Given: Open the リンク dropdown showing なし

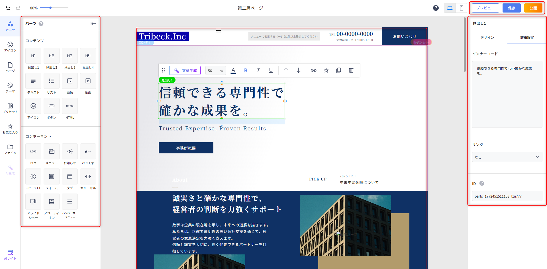Looking at the screenshot, I should tap(507, 157).
